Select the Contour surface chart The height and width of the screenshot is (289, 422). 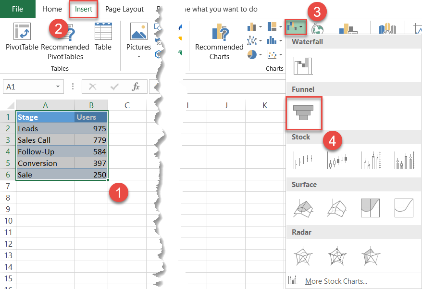pos(370,208)
